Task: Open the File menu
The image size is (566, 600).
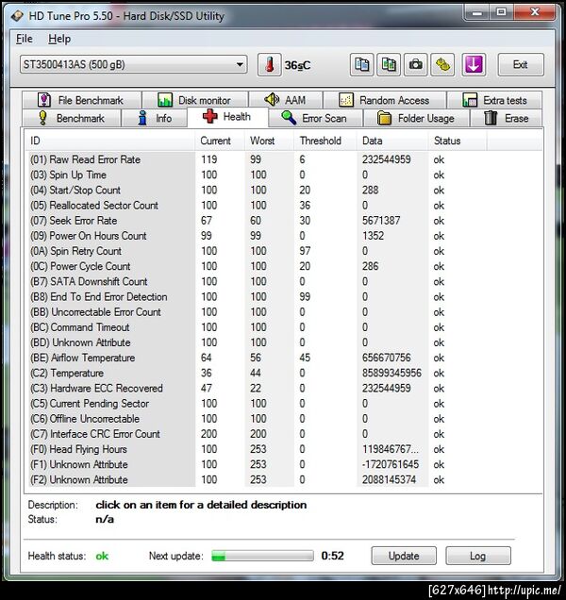Action: point(25,39)
